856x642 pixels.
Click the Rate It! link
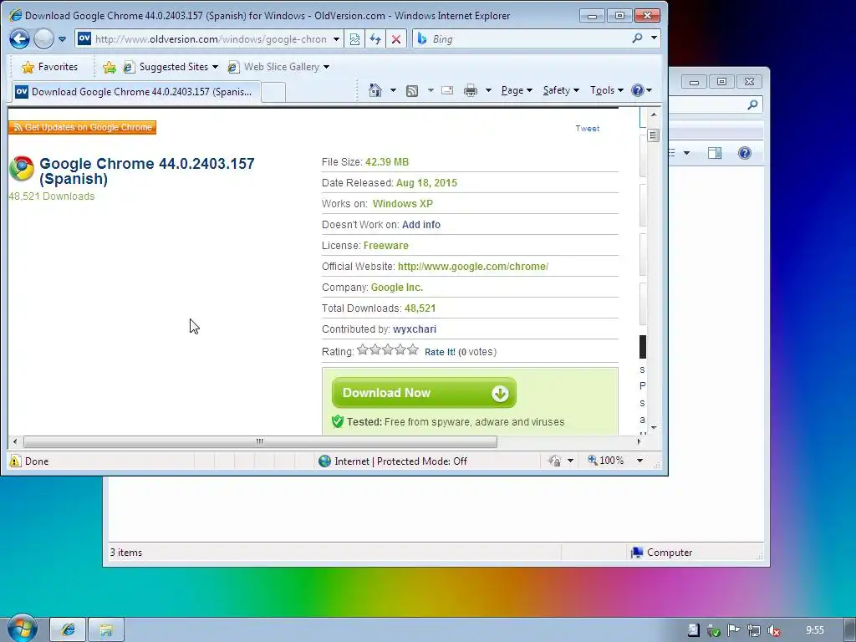(x=440, y=352)
